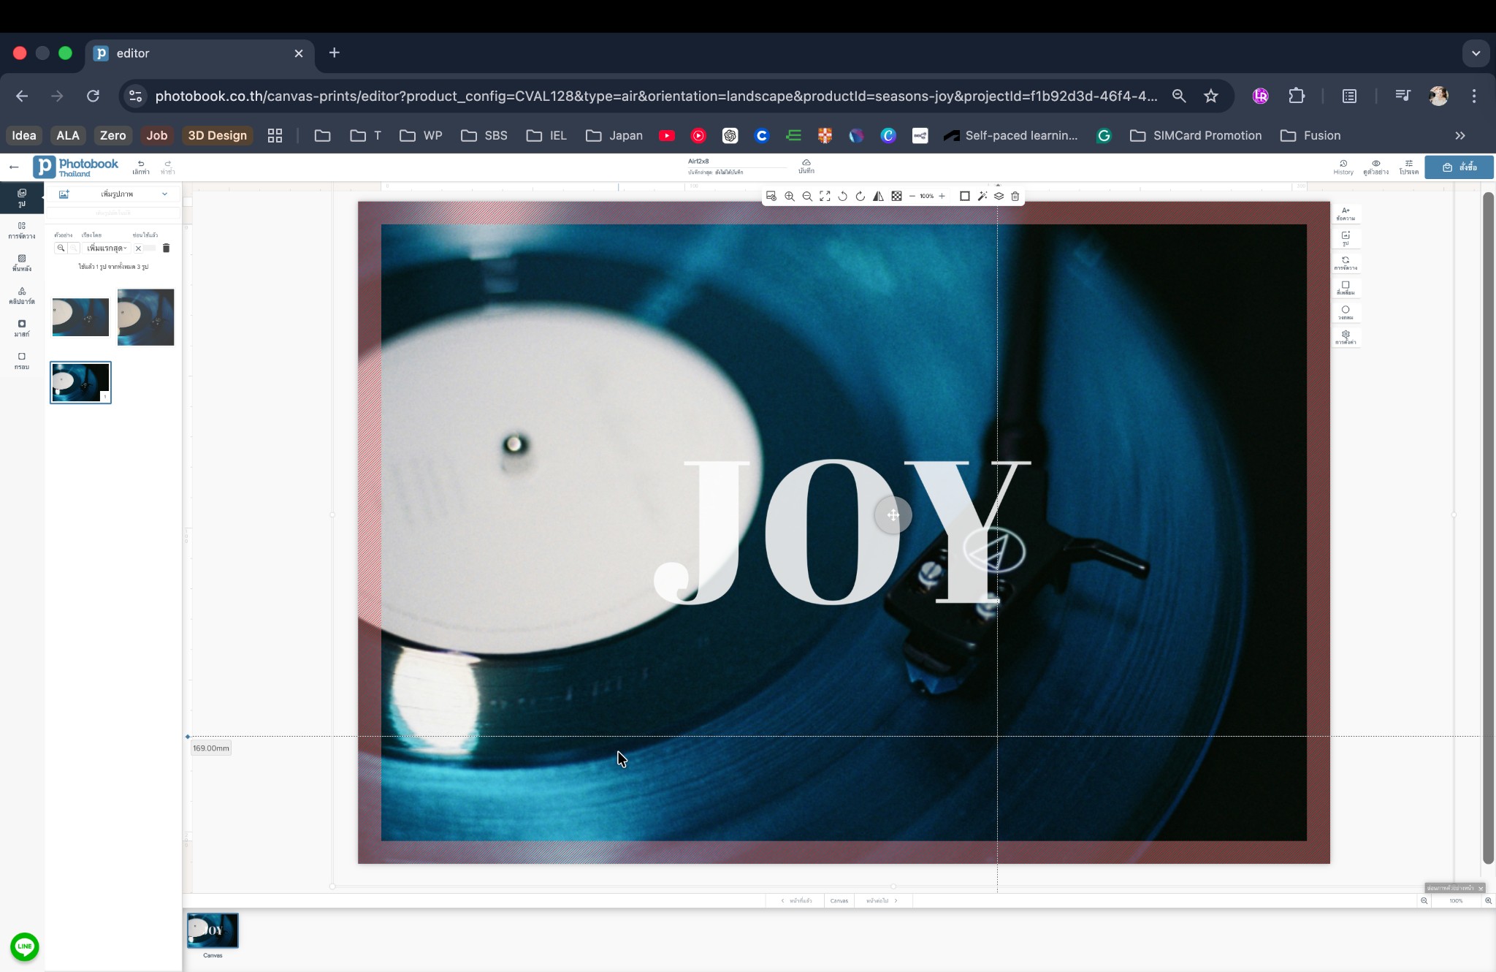Switch to the Background tab in sidebar
The height and width of the screenshot is (972, 1496).
(x=22, y=262)
